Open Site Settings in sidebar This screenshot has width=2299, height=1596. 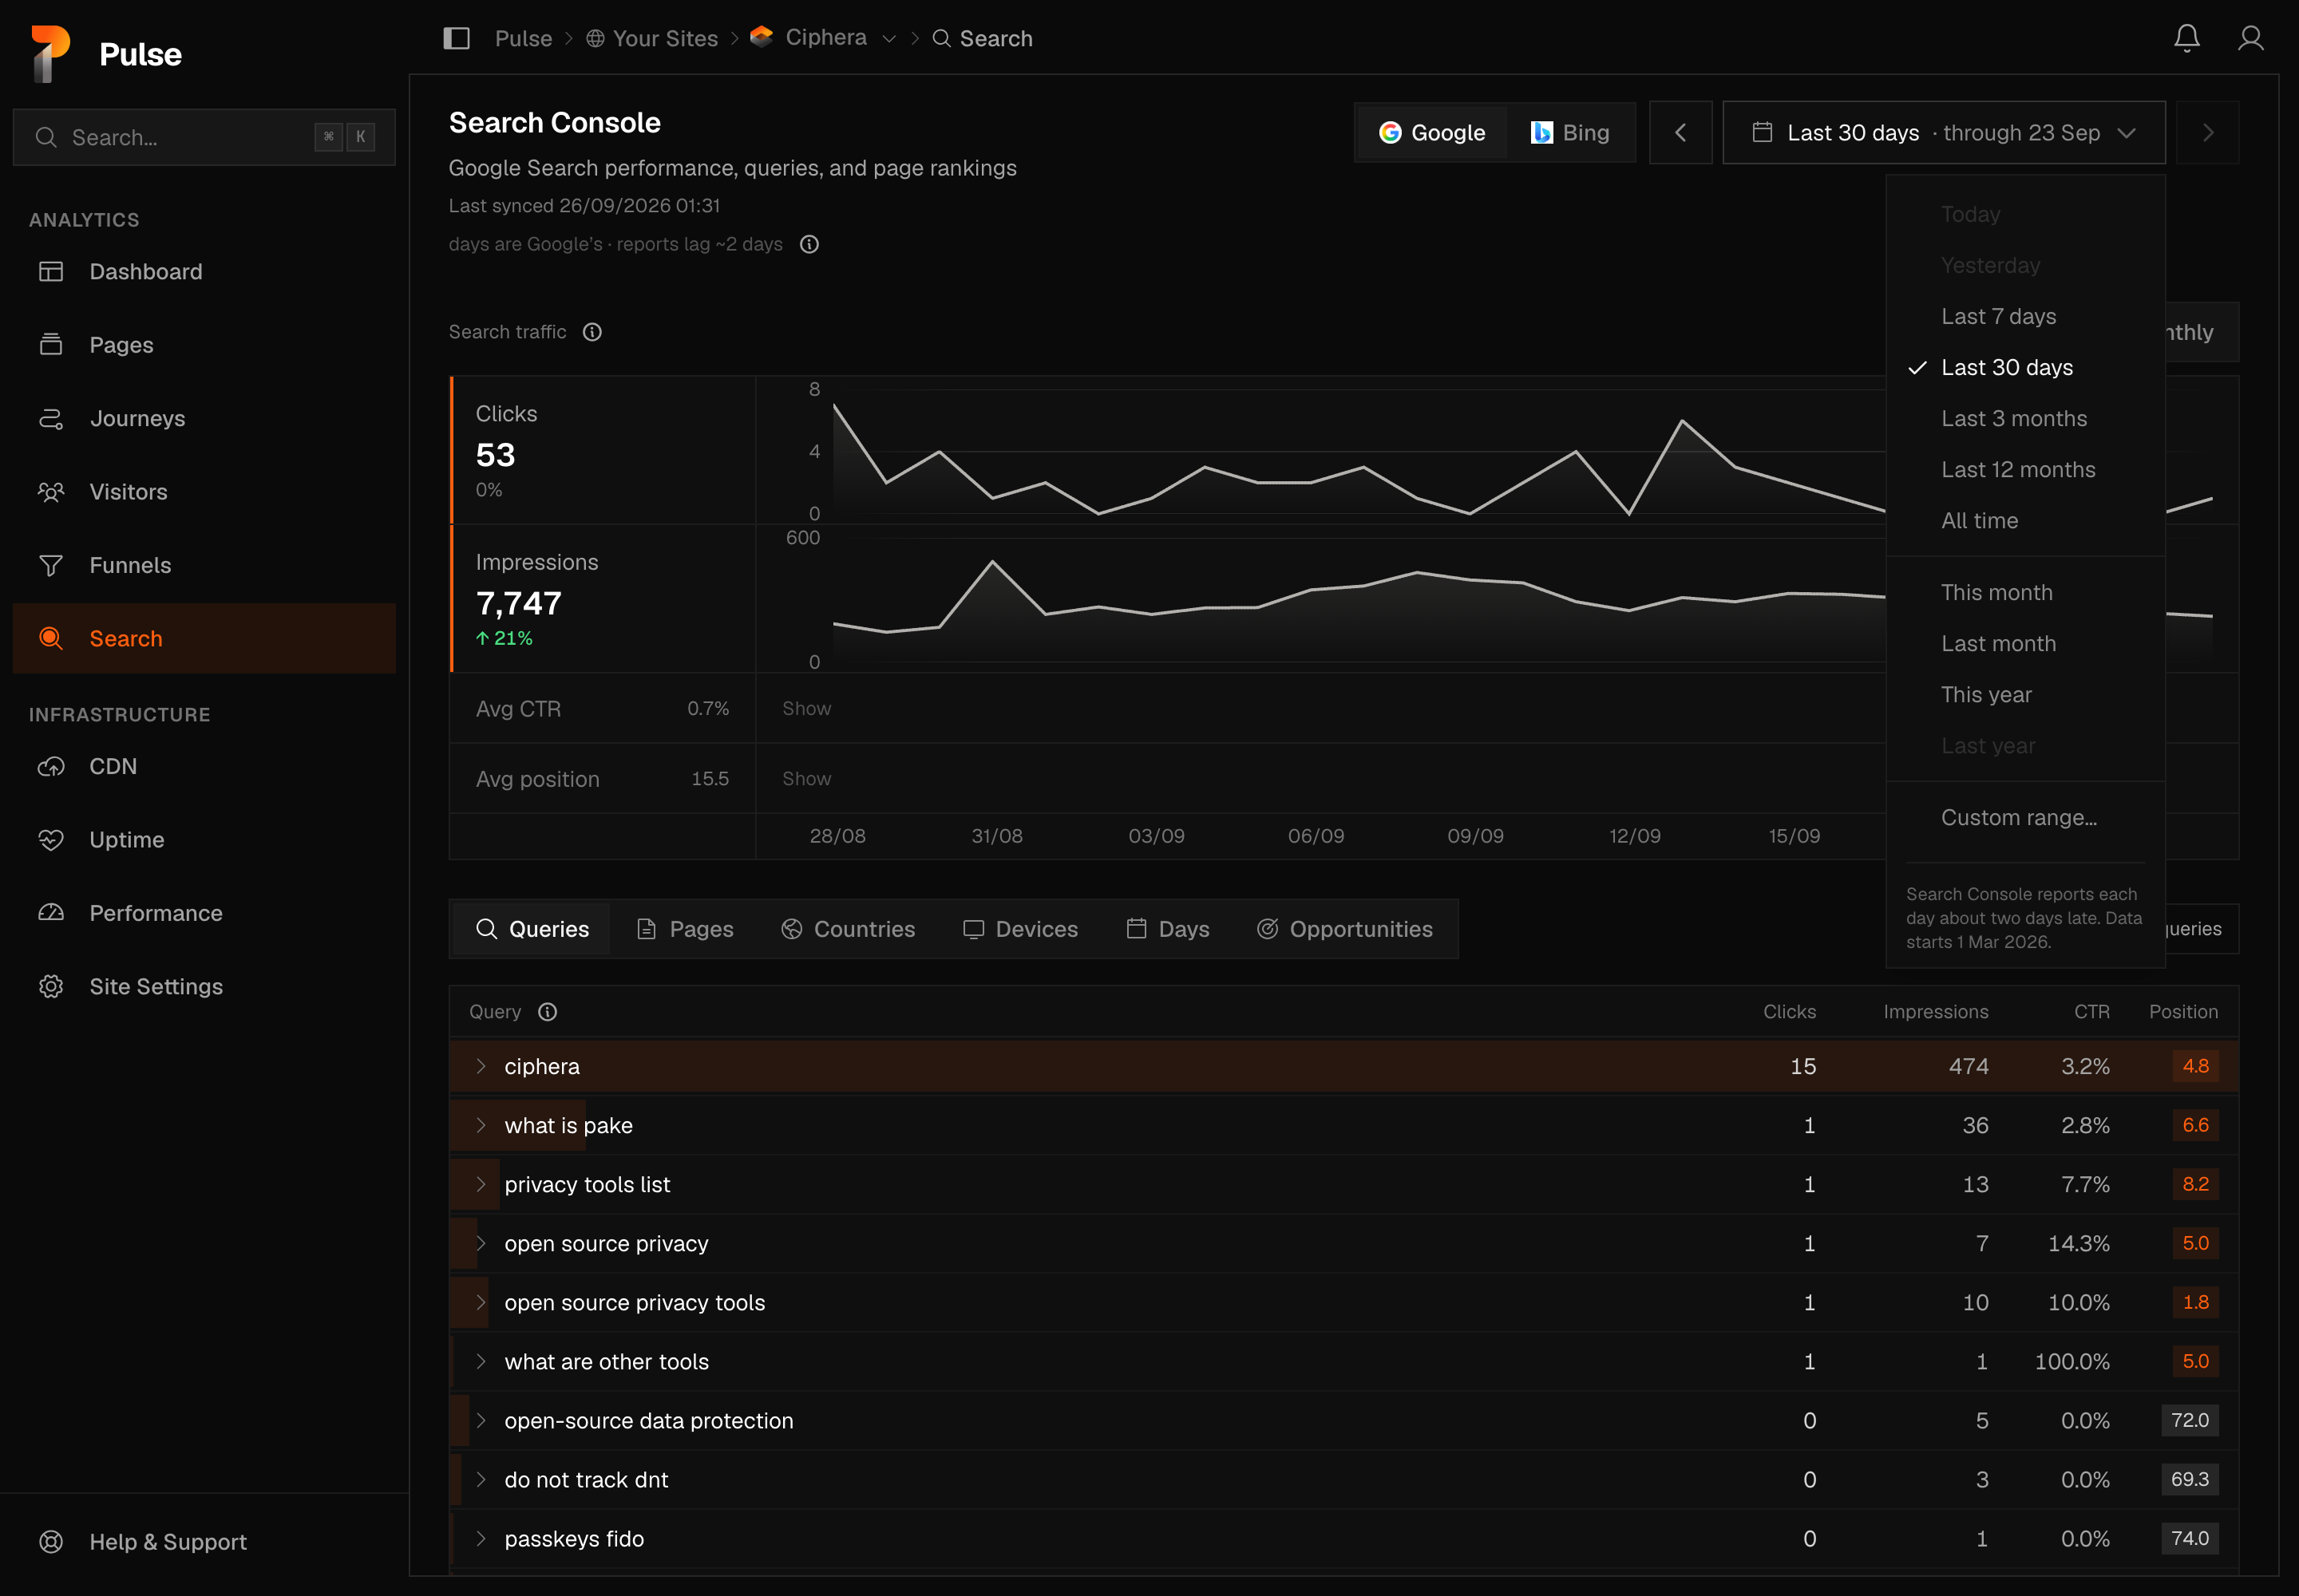click(204, 987)
